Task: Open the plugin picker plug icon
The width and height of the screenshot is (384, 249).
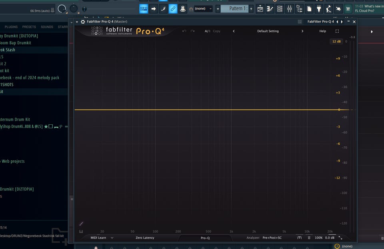Action: tap(319, 9)
